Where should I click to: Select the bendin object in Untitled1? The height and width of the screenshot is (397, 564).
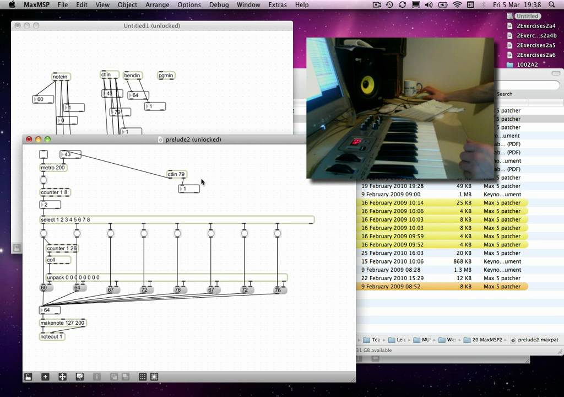(133, 76)
